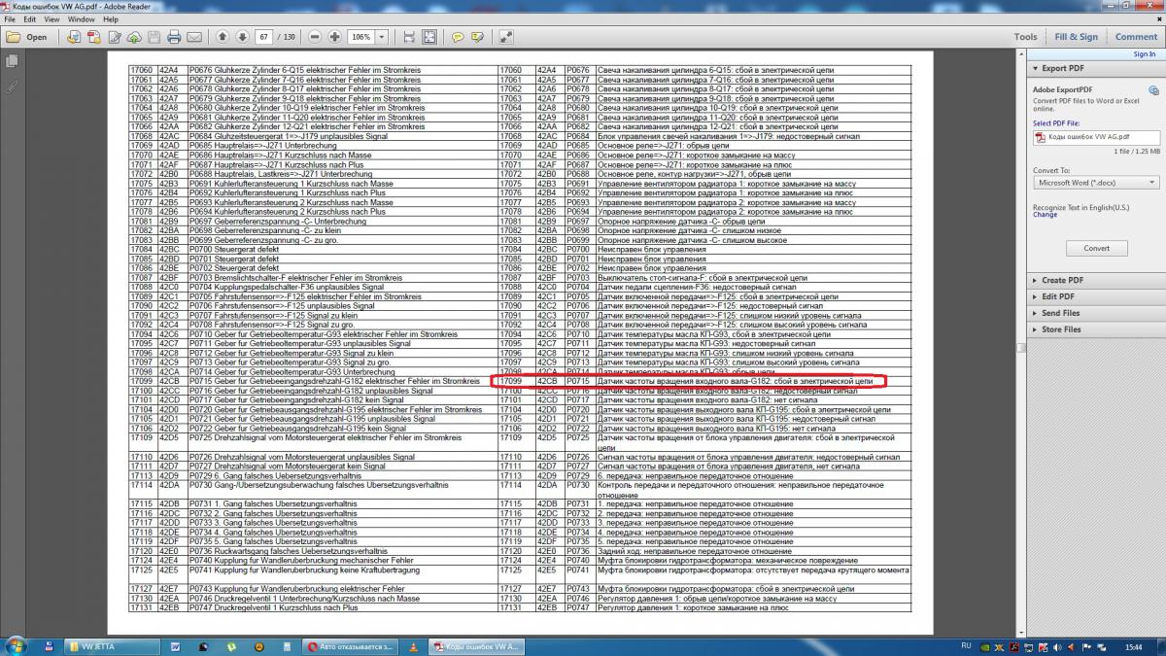Zoom out with the minus button

click(314, 37)
